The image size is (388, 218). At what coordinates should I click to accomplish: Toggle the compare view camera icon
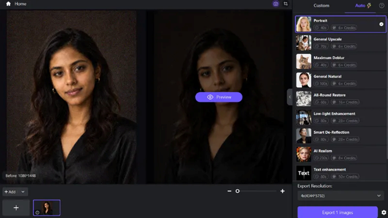275,4
